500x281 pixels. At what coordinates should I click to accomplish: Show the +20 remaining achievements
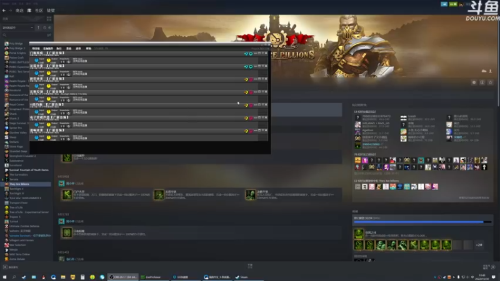479,245
